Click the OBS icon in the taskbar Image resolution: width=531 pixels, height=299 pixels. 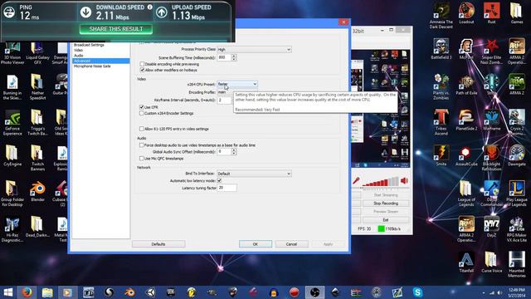pos(314,292)
